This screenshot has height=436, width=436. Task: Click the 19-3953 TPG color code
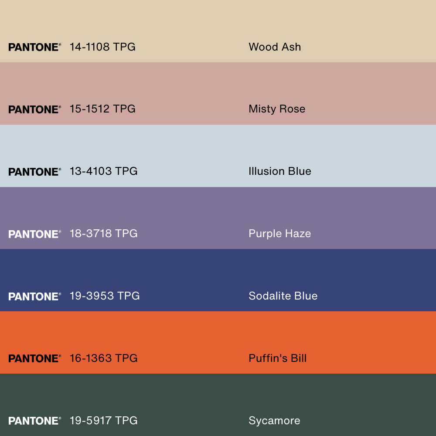click(105, 296)
